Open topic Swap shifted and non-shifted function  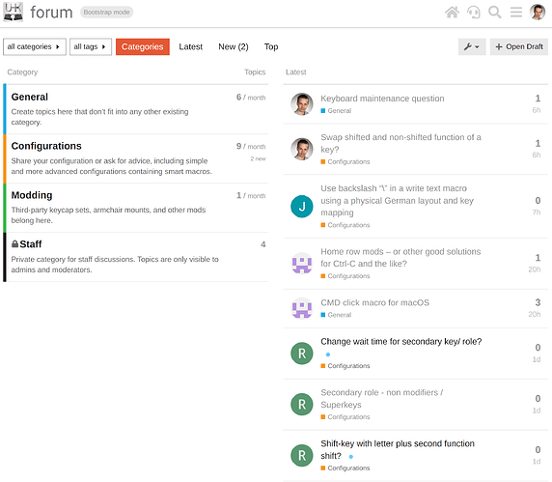400,143
